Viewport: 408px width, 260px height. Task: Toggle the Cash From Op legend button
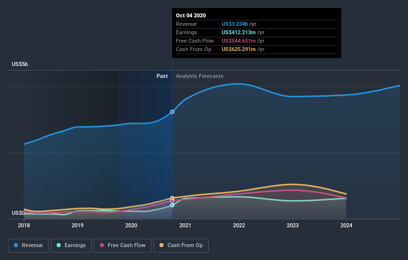[181, 246]
